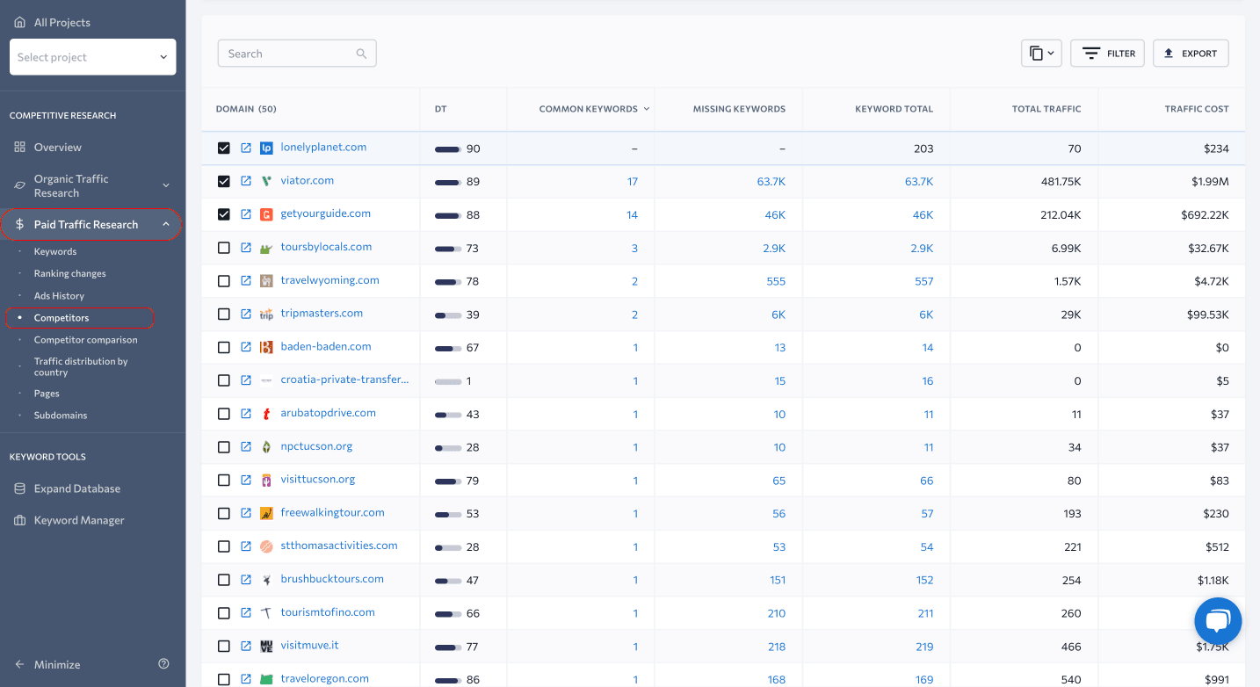Click the Export button
Image resolution: width=1260 pixels, height=687 pixels.
point(1191,54)
